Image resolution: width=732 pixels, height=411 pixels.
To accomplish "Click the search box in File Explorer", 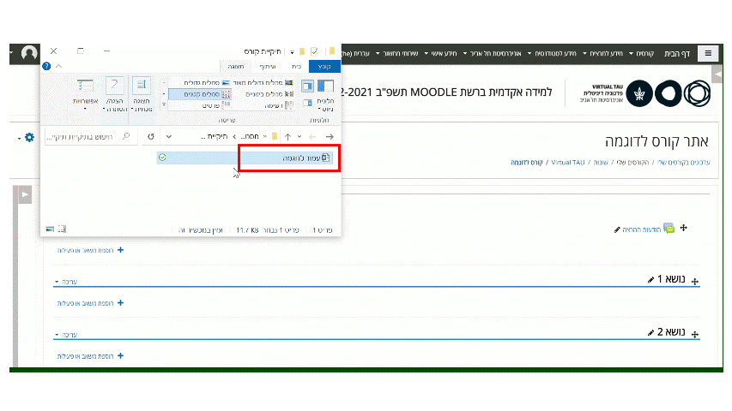I will (x=91, y=136).
